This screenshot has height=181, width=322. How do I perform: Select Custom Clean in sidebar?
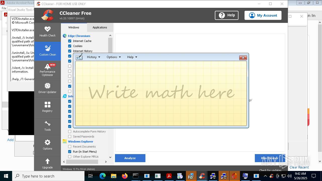point(47,51)
